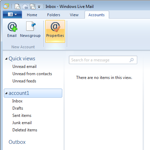Open the Deleted items folder
The image size is (150, 150).
pos(25,130)
